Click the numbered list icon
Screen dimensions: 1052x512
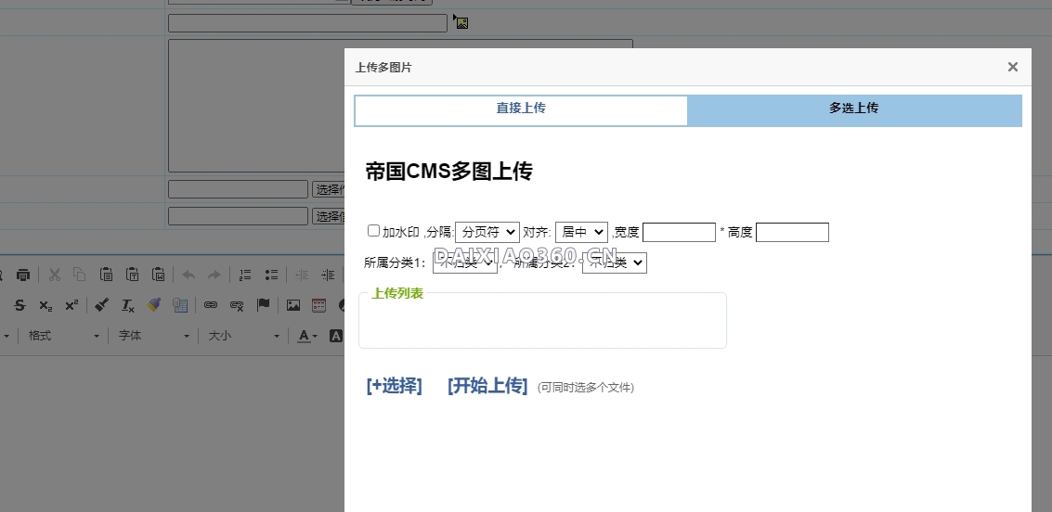246,275
